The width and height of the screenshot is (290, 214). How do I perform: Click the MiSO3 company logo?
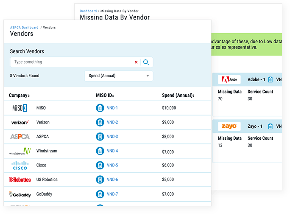[20, 108]
